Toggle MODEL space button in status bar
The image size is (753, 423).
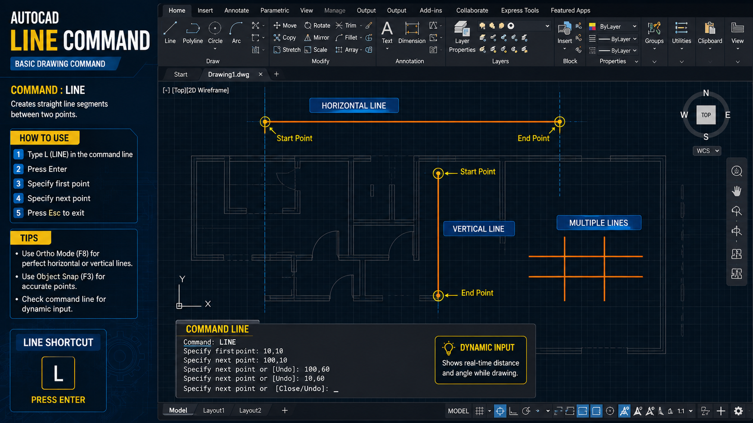pos(458,411)
